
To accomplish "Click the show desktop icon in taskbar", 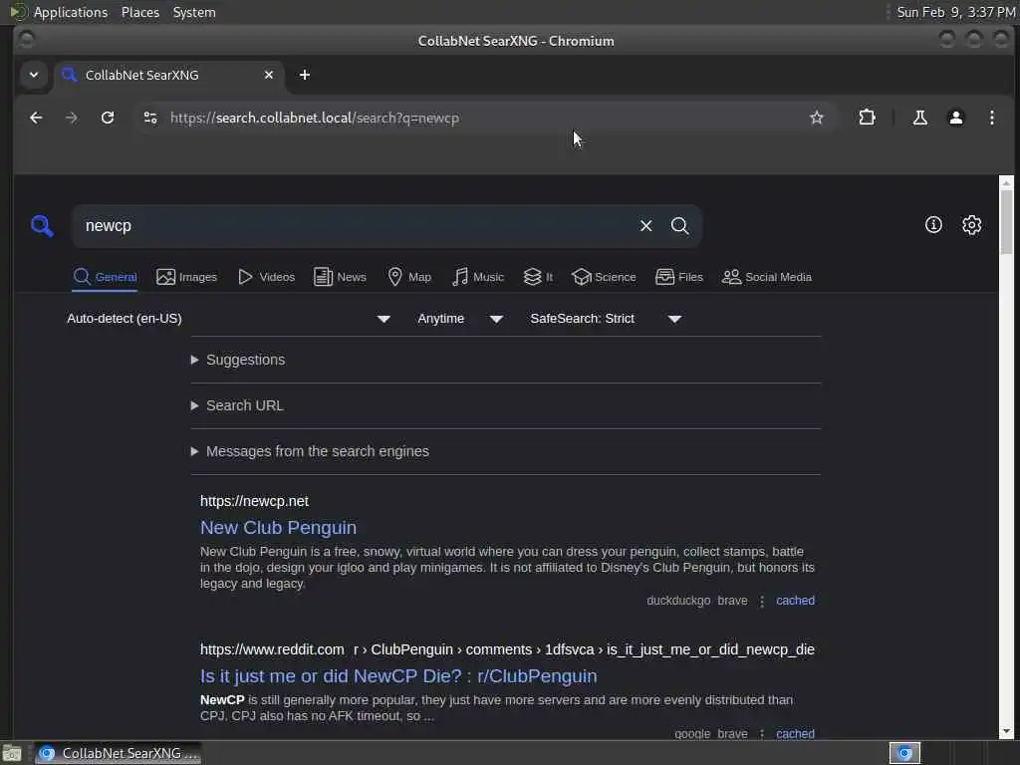I will point(12,753).
